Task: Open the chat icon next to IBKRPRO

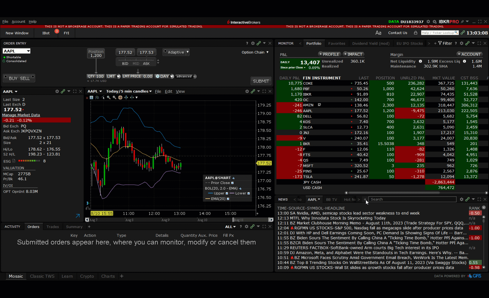Action: click(x=435, y=22)
